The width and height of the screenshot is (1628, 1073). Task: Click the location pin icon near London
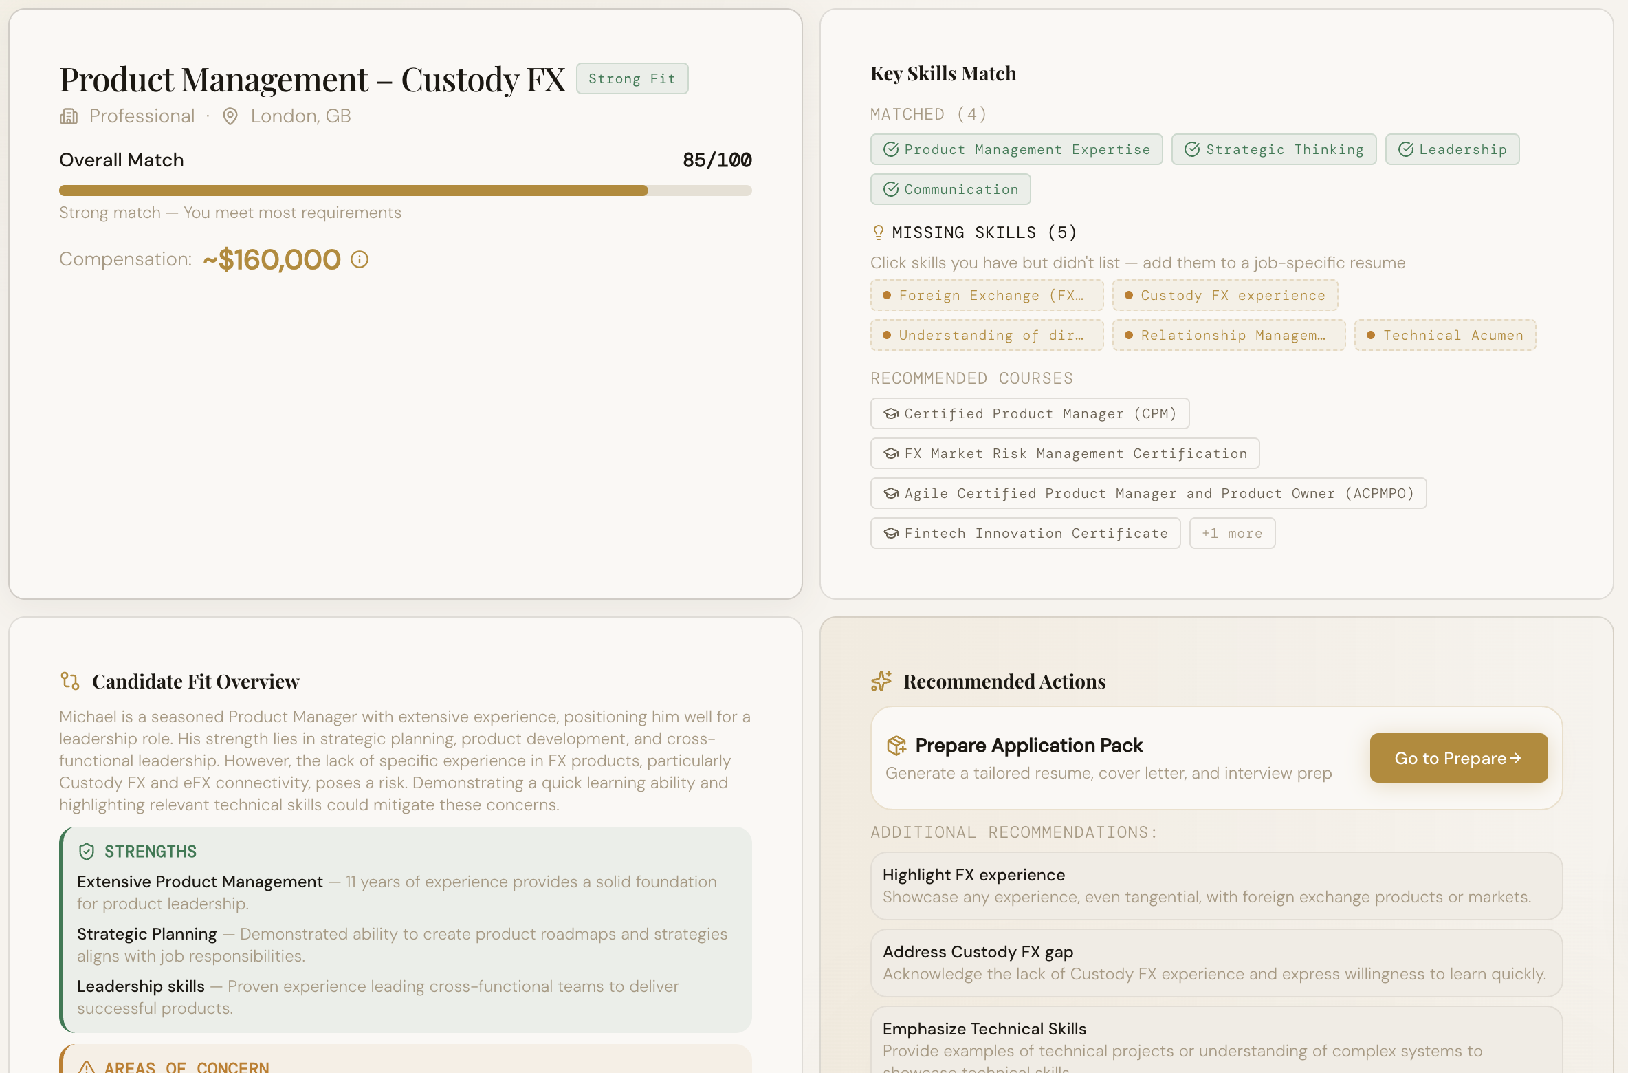(x=230, y=116)
